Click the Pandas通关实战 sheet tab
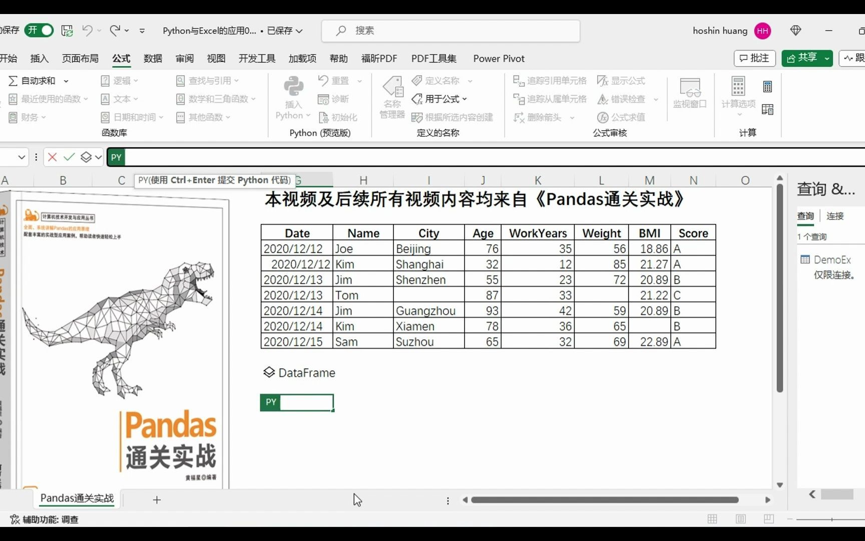The width and height of the screenshot is (865, 541). 77,498
